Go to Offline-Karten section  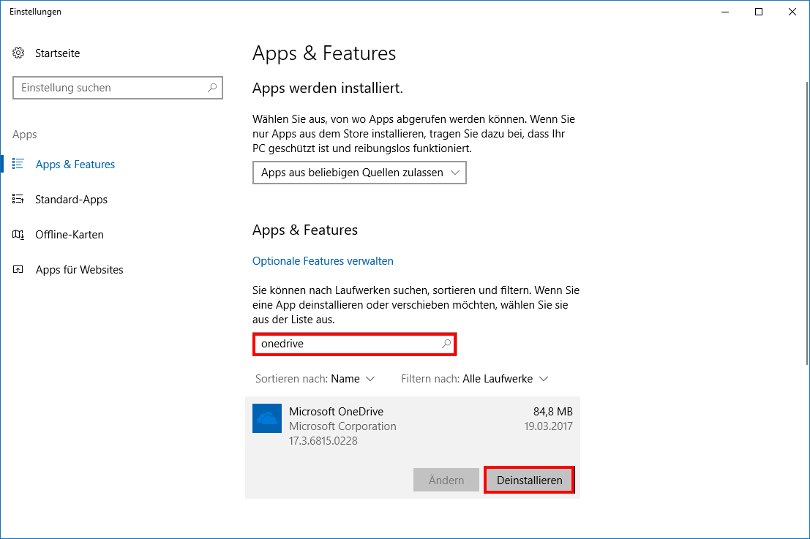(x=70, y=234)
